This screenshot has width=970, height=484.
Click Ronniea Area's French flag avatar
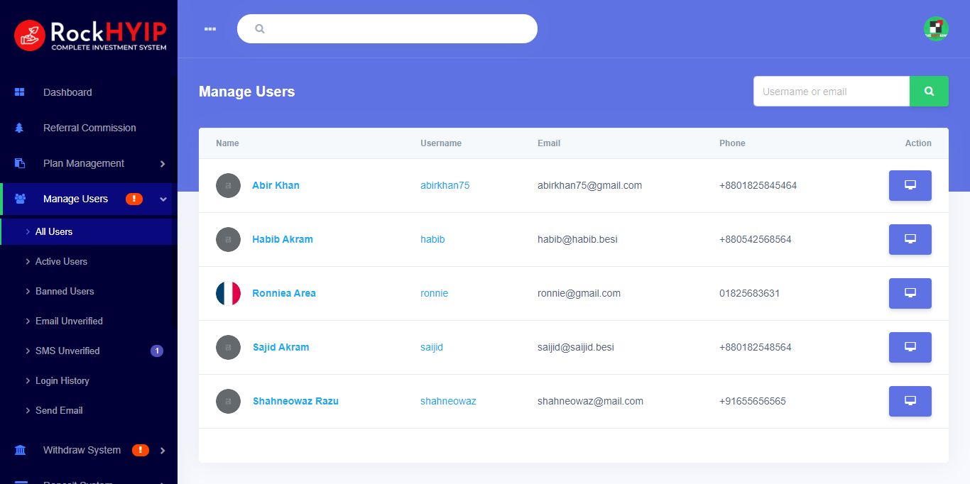(x=228, y=293)
